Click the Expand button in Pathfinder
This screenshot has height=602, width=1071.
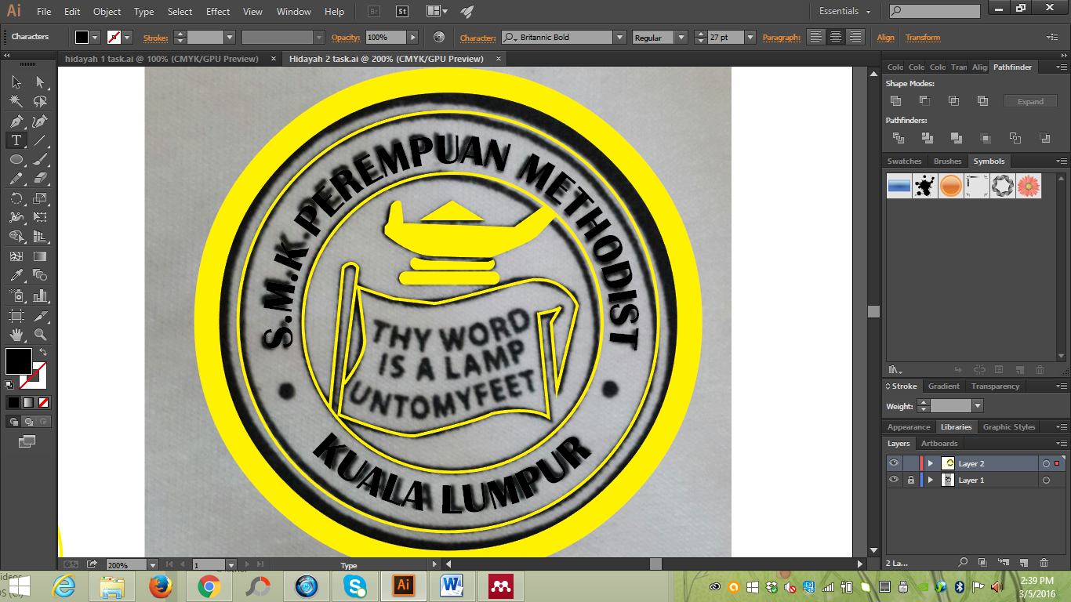point(1030,101)
